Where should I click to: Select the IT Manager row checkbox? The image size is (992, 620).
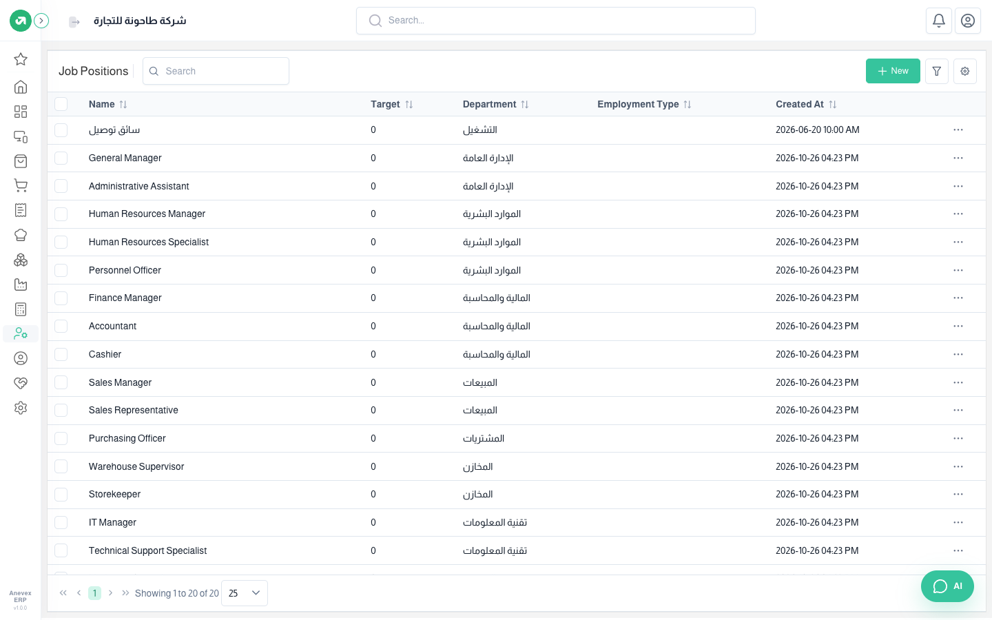pos(61,522)
